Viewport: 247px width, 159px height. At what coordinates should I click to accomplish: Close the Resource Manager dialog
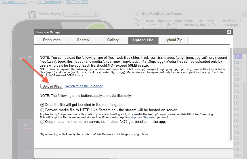pos(229,32)
